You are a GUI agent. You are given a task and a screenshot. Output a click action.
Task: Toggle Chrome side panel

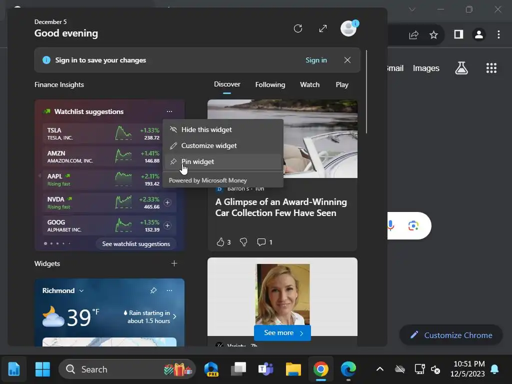[x=459, y=34]
